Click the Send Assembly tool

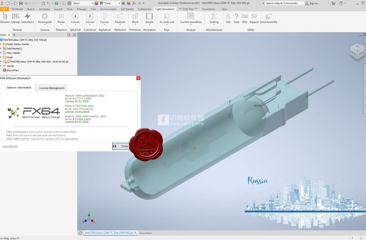(268, 18)
